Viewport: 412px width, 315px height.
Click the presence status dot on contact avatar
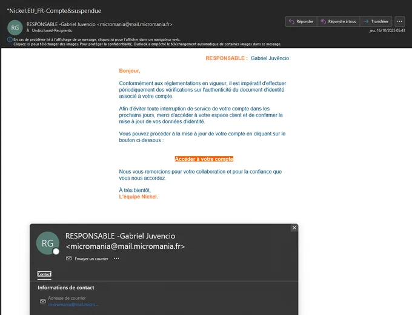[56, 251]
